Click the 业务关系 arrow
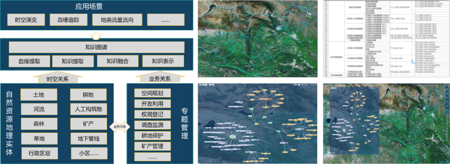 [160, 77]
